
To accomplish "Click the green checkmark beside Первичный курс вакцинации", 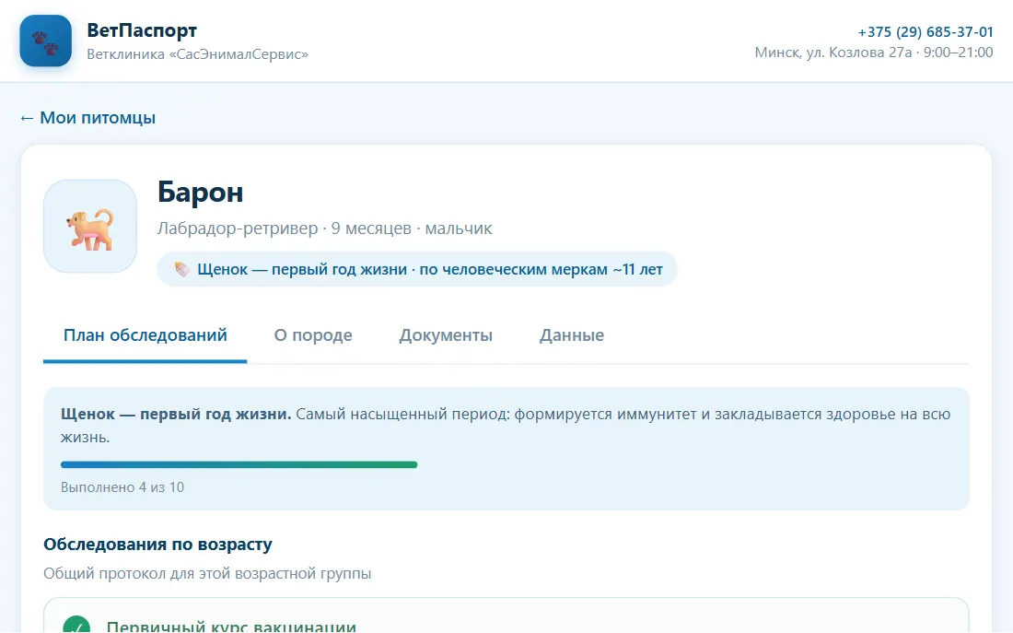I will [x=76, y=626].
